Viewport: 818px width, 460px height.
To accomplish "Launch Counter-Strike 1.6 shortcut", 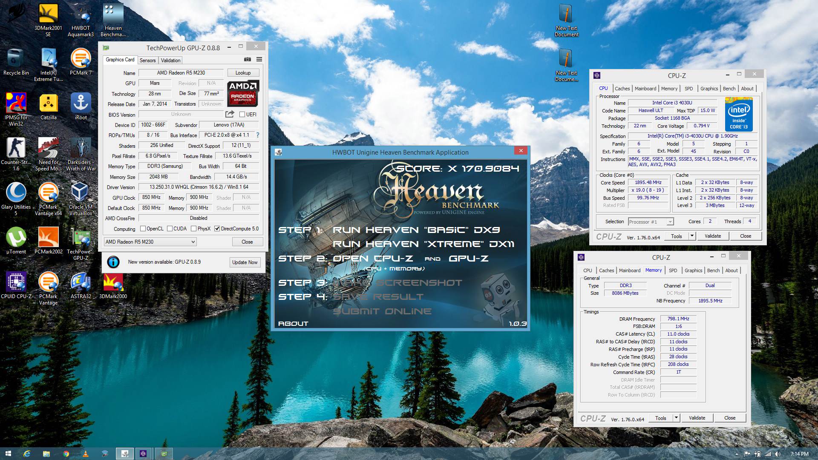I will click(16, 154).
